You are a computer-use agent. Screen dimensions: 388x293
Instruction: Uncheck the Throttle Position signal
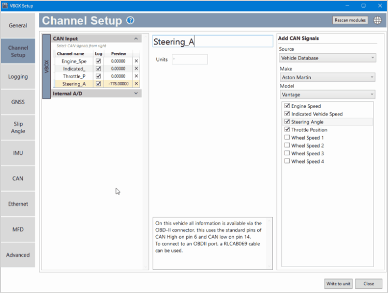click(x=287, y=129)
